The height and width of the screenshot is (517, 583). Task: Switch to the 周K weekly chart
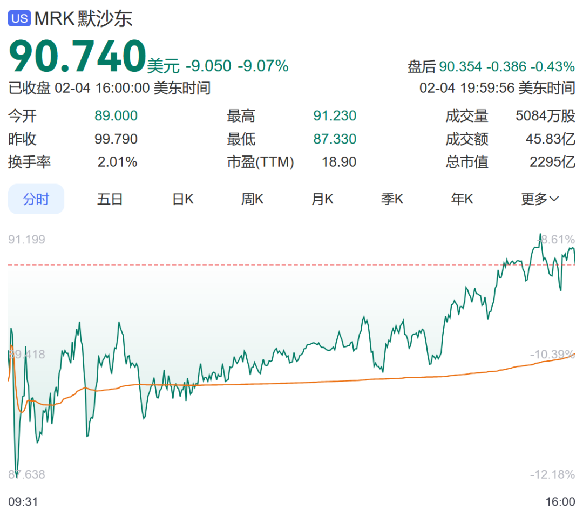(x=253, y=199)
